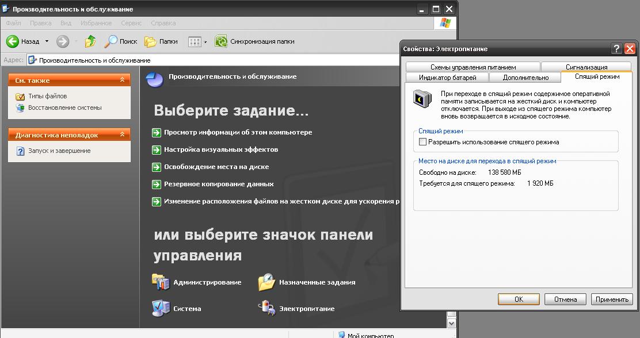Open the Search magnifier tool
Image resolution: width=640 pixels, height=338 pixels.
(111, 41)
